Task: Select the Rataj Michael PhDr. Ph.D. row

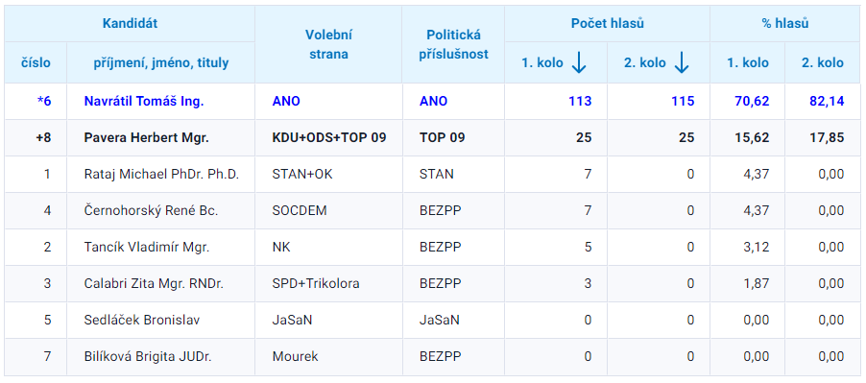Action: (433, 175)
